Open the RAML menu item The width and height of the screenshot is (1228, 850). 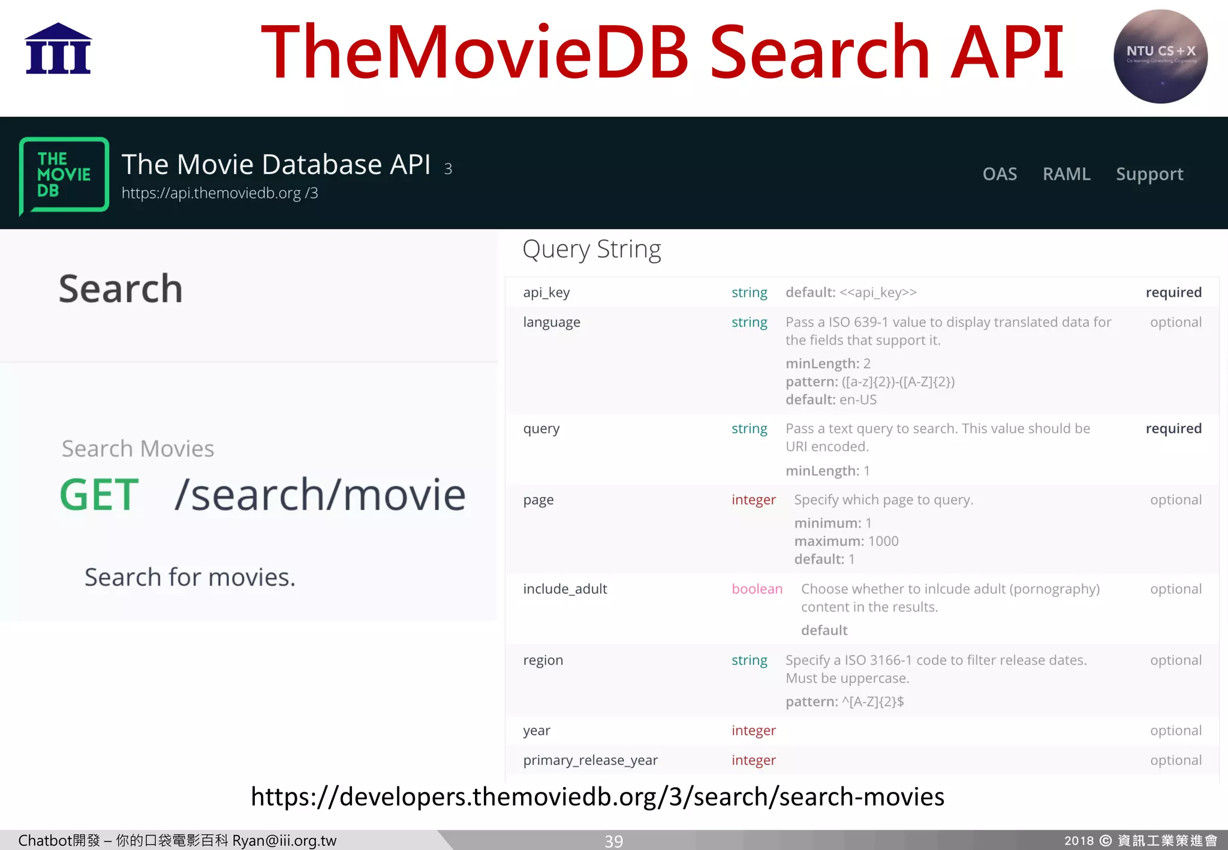click(x=1066, y=174)
